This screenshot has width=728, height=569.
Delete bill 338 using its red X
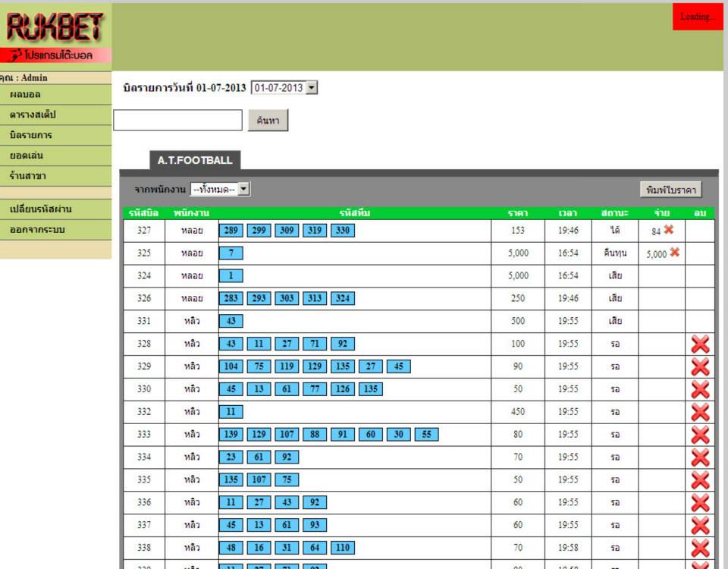pos(700,548)
